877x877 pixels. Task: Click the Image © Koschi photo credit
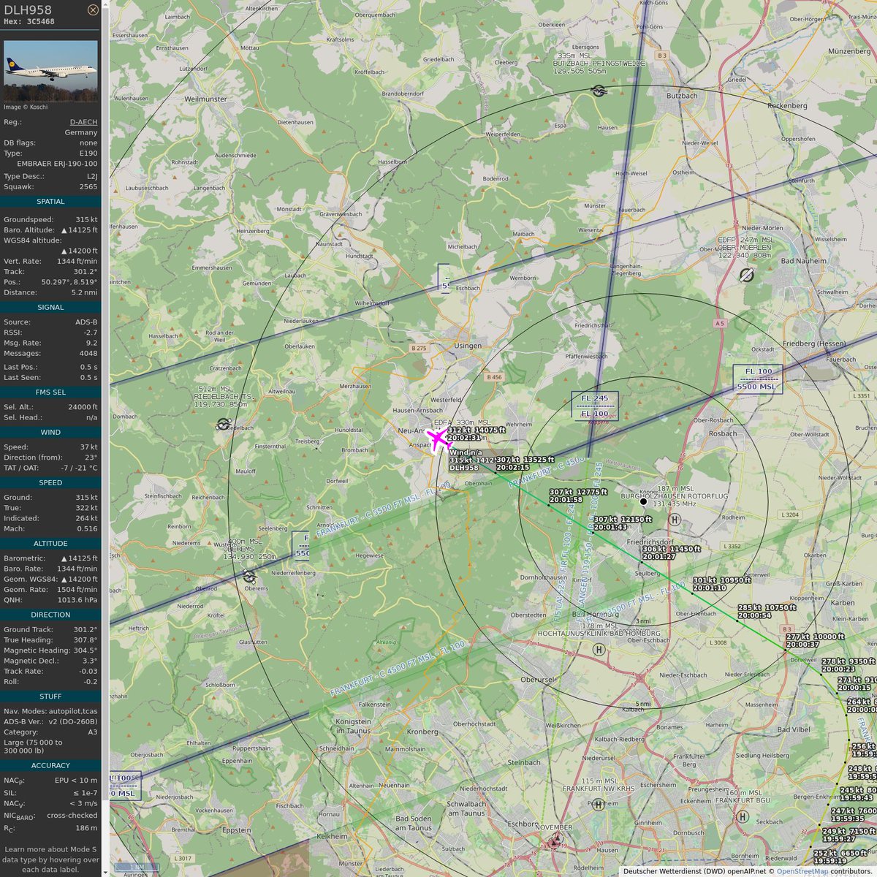(26, 107)
